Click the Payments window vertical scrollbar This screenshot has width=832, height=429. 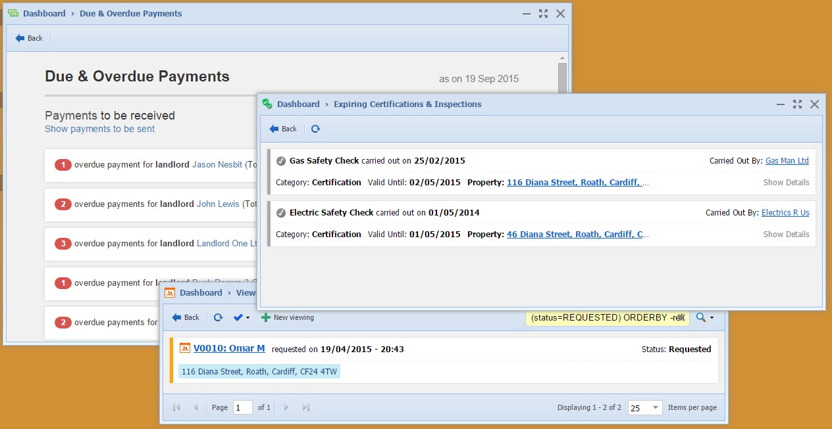click(562, 79)
